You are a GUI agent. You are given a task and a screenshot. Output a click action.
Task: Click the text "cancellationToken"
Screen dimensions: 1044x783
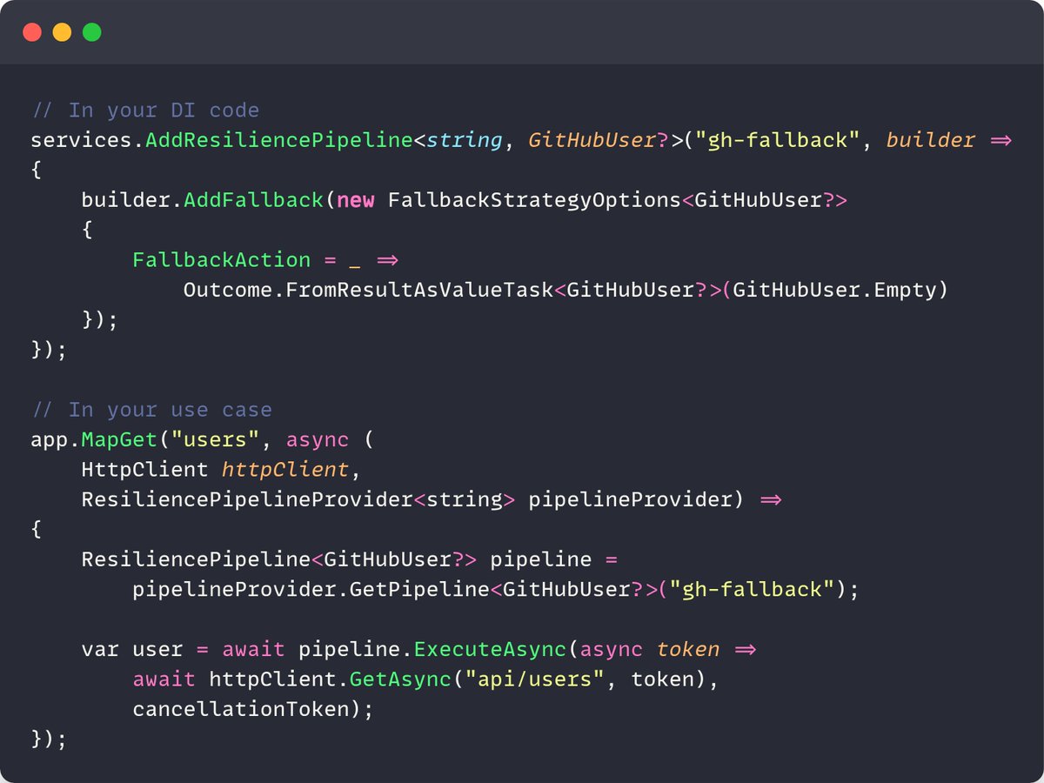pyautogui.click(x=241, y=709)
